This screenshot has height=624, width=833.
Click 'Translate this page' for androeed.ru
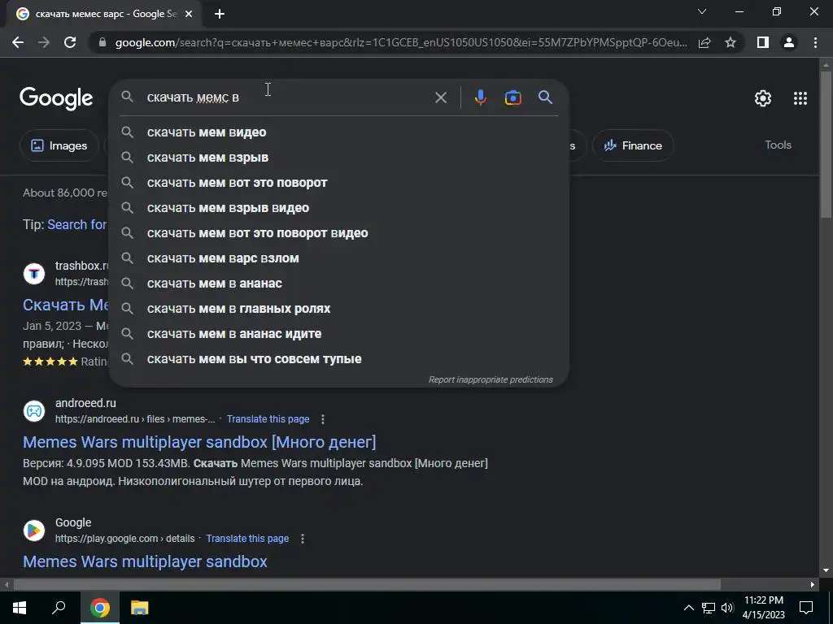click(x=268, y=419)
